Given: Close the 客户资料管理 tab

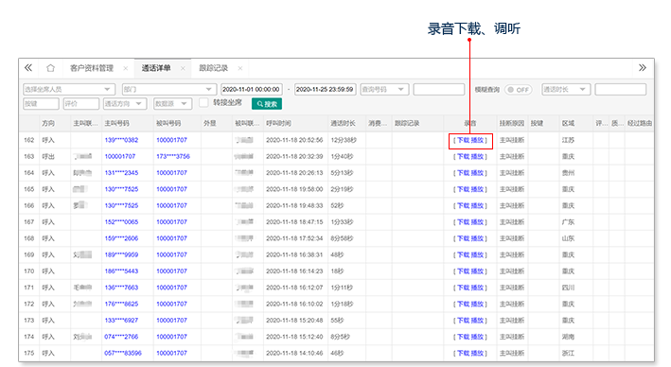Looking at the screenshot, I should tap(125, 68).
